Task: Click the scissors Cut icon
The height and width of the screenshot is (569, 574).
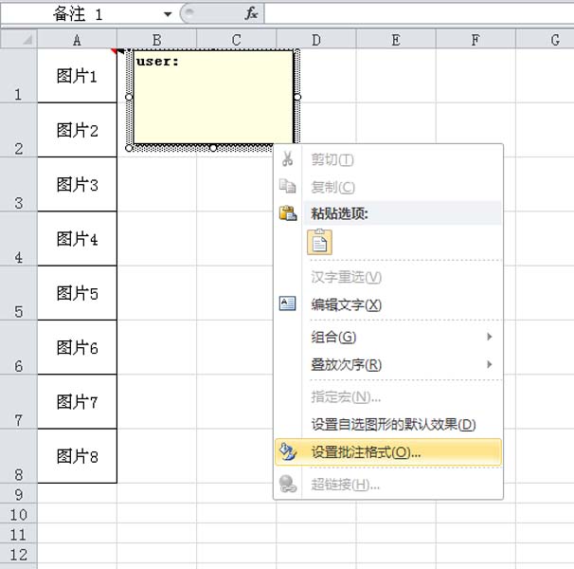Action: click(288, 159)
